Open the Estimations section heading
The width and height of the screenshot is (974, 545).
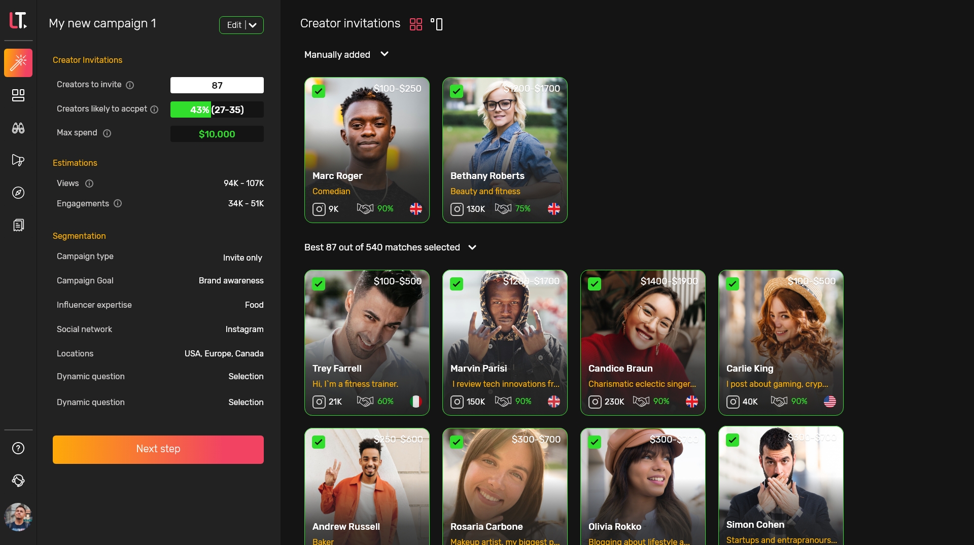(x=75, y=163)
